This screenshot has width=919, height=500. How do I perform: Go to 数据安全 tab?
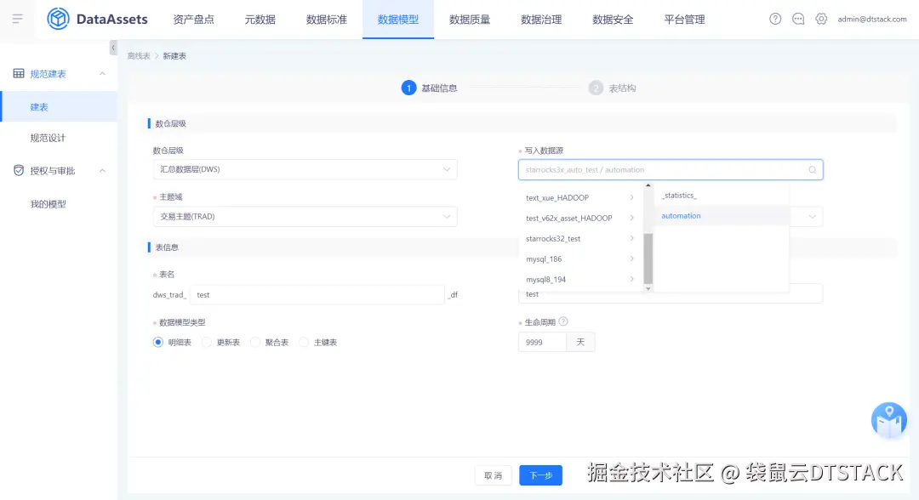click(x=613, y=20)
